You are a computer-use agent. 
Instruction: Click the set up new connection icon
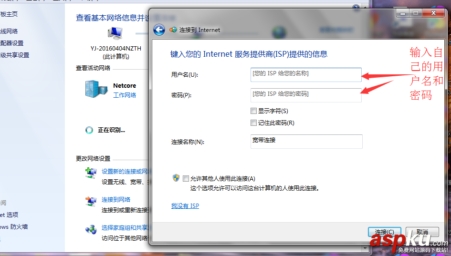[91, 173]
